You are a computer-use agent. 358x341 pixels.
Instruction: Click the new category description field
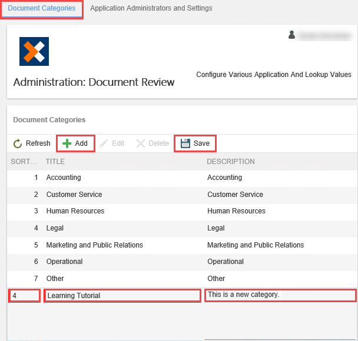(x=280, y=295)
